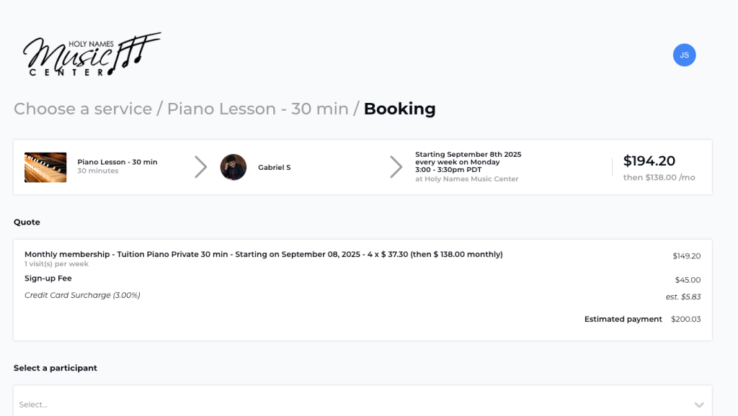Click the Piano Lesson - 30 min card title
The image size is (738, 416).
click(117, 162)
